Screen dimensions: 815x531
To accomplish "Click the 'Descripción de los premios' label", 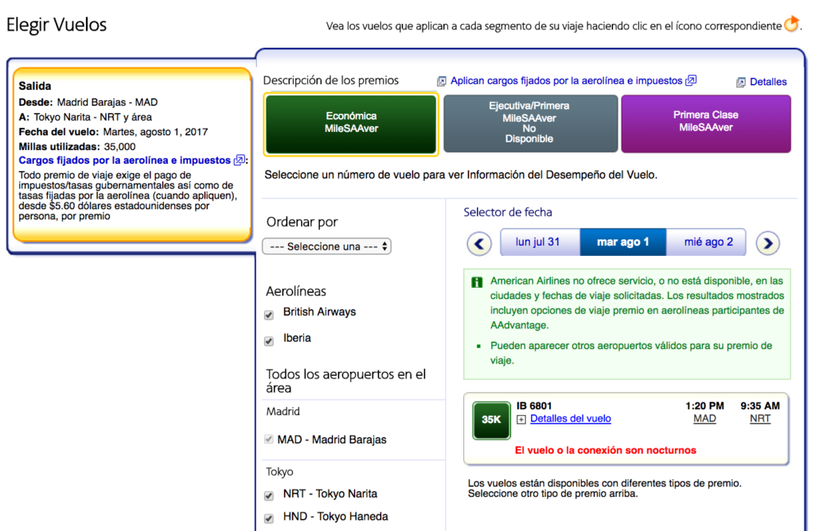I will tap(330, 80).
